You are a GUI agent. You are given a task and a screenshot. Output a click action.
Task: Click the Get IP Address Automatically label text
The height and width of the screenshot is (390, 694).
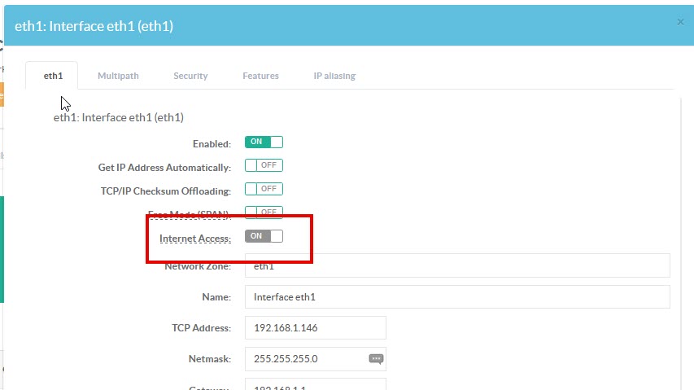(x=164, y=167)
